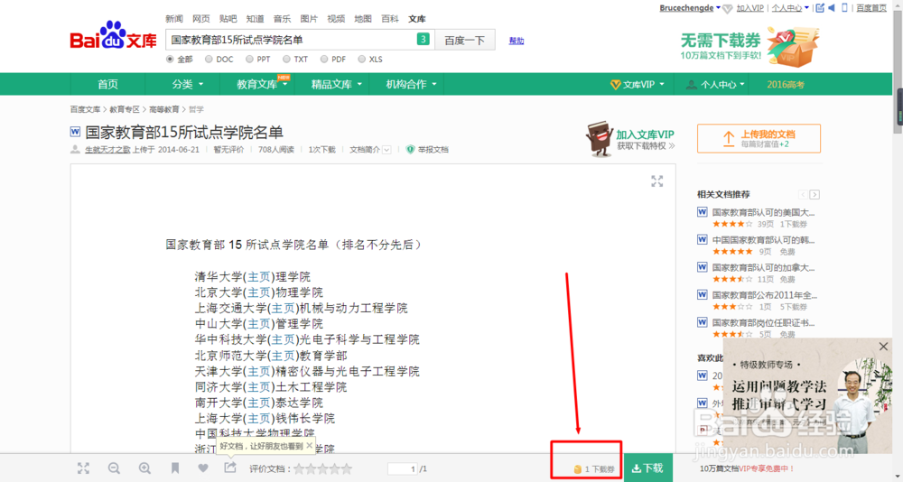Click 清华大学 主页 link in document

point(258,277)
